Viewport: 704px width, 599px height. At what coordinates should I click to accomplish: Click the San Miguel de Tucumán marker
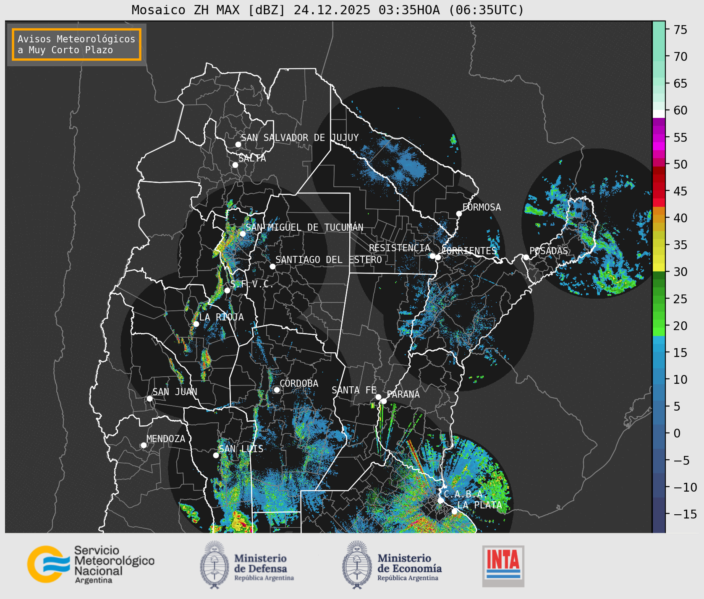click(242, 234)
